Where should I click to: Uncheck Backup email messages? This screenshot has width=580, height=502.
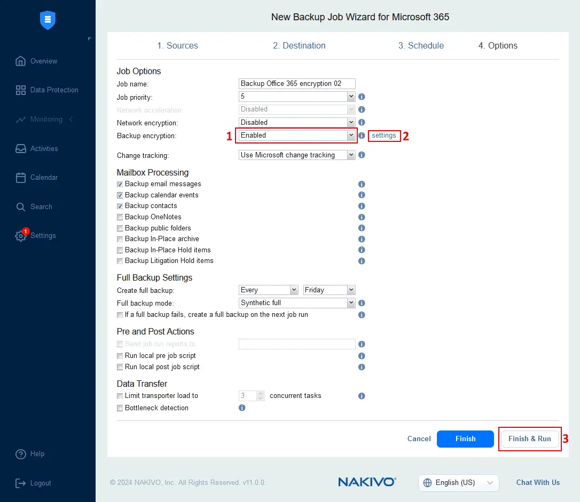pos(120,185)
